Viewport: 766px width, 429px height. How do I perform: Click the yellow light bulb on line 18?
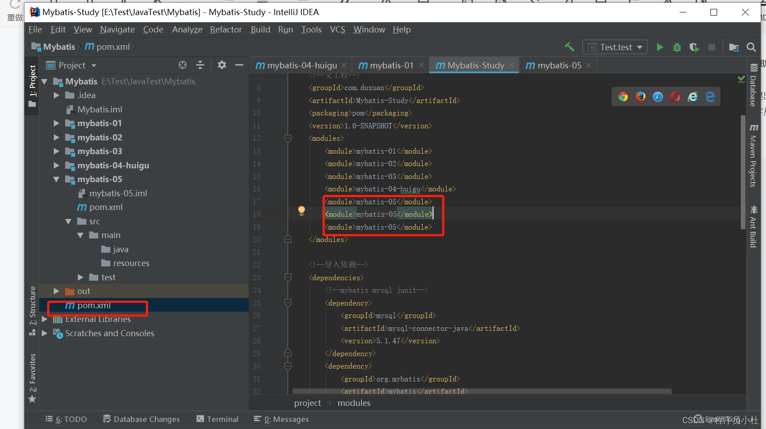pyautogui.click(x=301, y=211)
